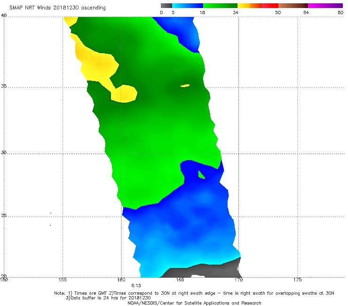Click the color bar label '18'
Screen dimensions: 348x306
pos(202,12)
